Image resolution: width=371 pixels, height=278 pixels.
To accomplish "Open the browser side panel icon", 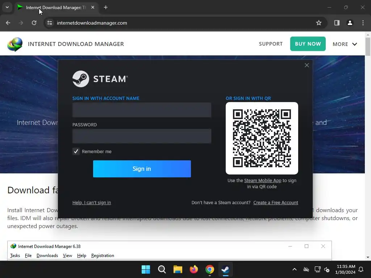I will coord(337,23).
